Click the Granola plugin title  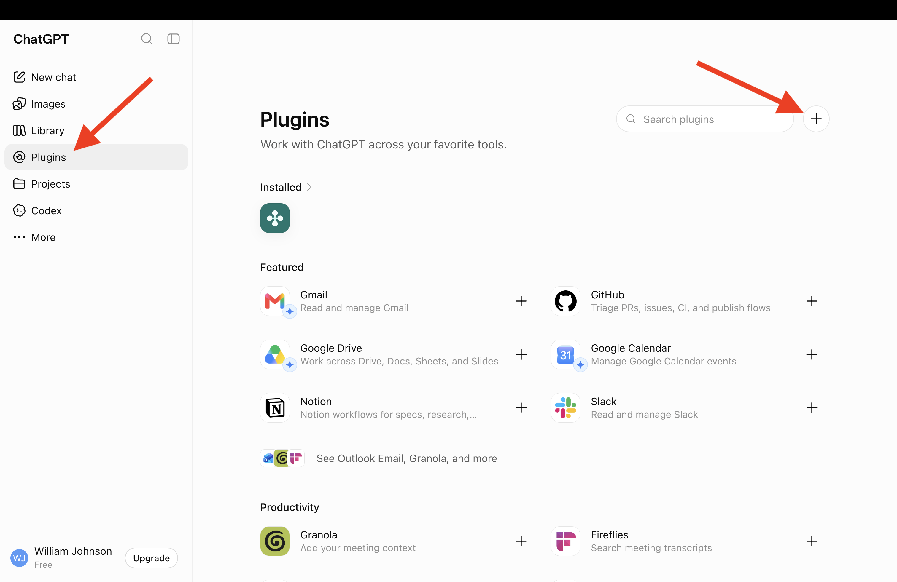pos(319,535)
